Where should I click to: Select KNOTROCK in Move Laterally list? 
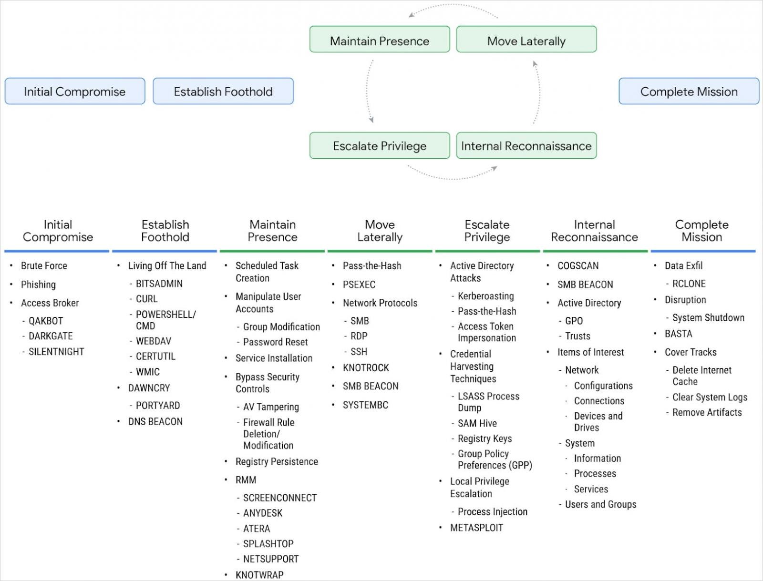(366, 367)
